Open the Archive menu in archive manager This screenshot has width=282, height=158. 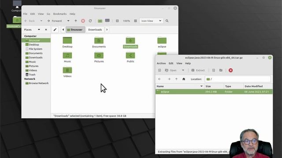161,63
